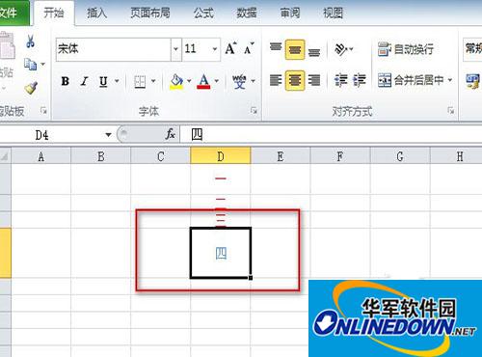The height and width of the screenshot is (357, 482).
Task: Open font color dropdown arrow
Action: tap(217, 81)
